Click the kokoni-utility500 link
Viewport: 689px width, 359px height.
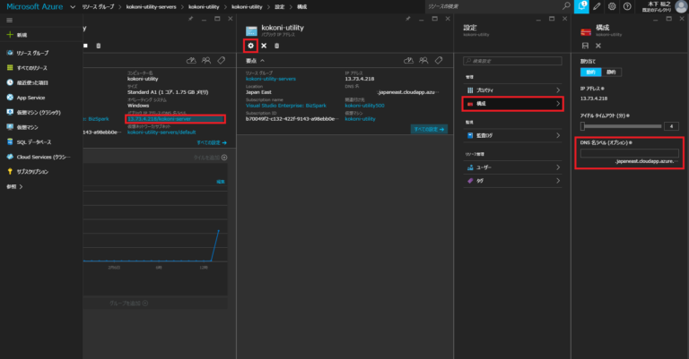pyautogui.click(x=365, y=106)
